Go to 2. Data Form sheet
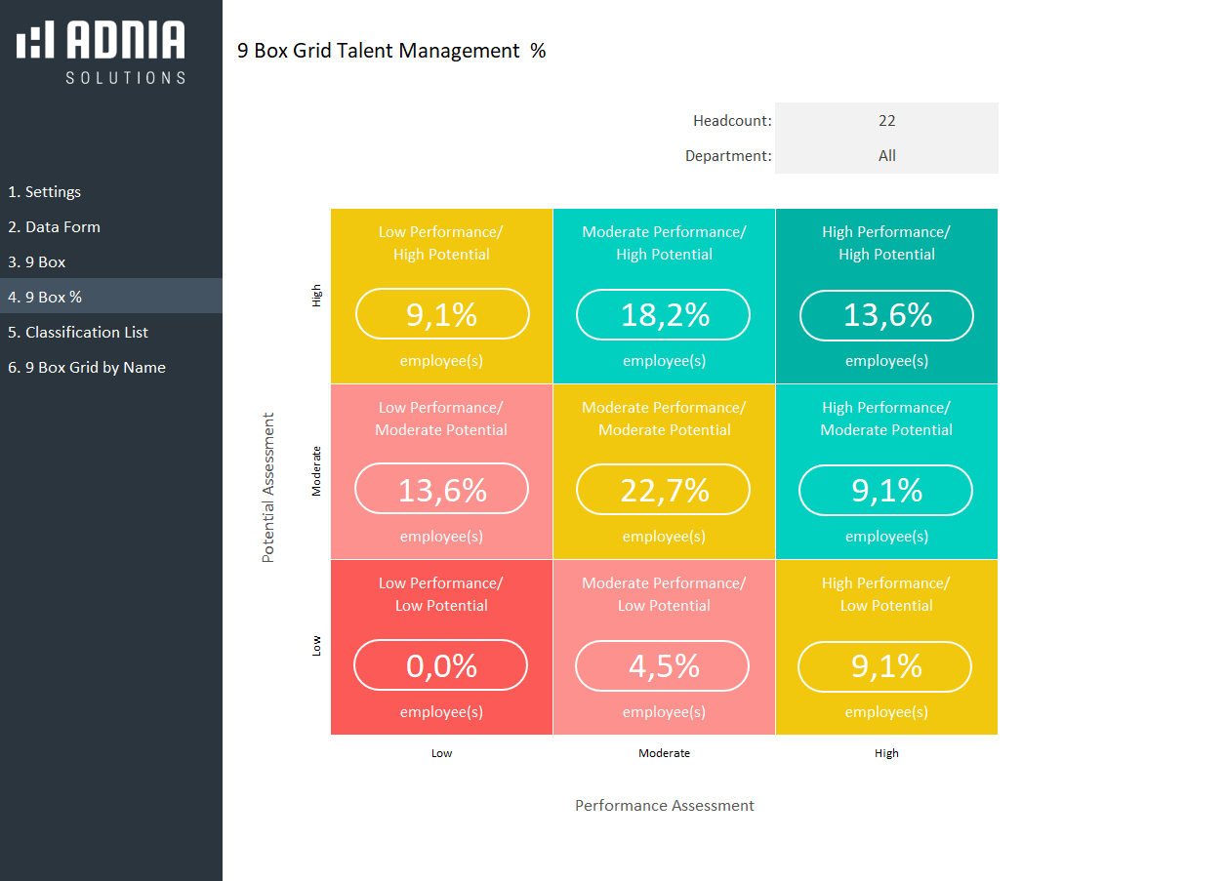This screenshot has height=881, width=1227. (55, 227)
